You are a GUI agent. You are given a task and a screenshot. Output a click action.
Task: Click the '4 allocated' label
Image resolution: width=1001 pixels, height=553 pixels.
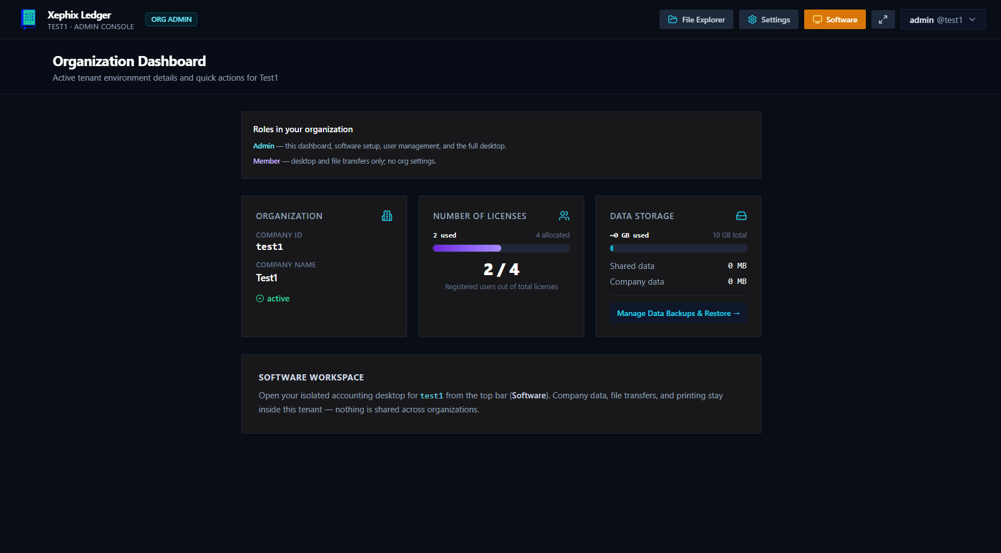(552, 235)
